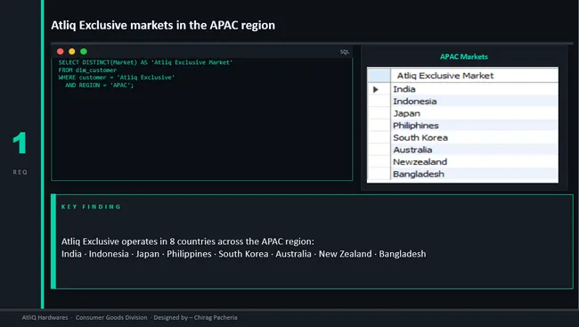Image resolution: width=579 pixels, height=327 pixels.
Task: Click the KEY FINDING heading
Action: coord(91,207)
